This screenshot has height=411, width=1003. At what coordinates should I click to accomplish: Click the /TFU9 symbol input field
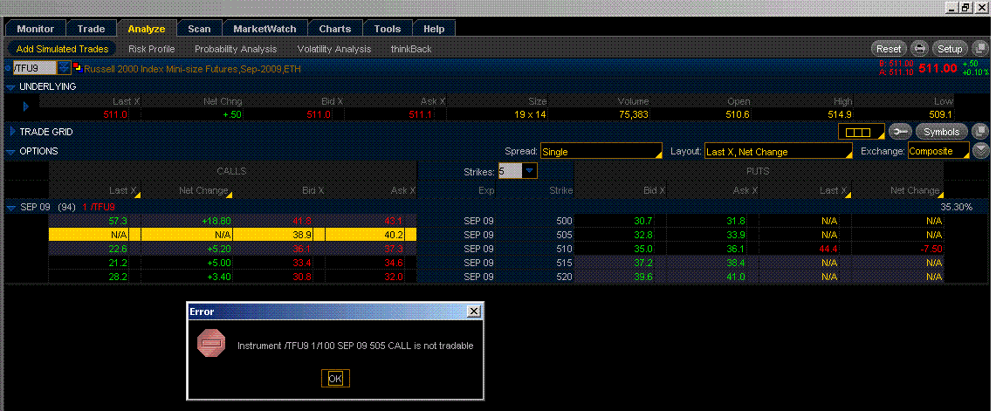pyautogui.click(x=35, y=68)
